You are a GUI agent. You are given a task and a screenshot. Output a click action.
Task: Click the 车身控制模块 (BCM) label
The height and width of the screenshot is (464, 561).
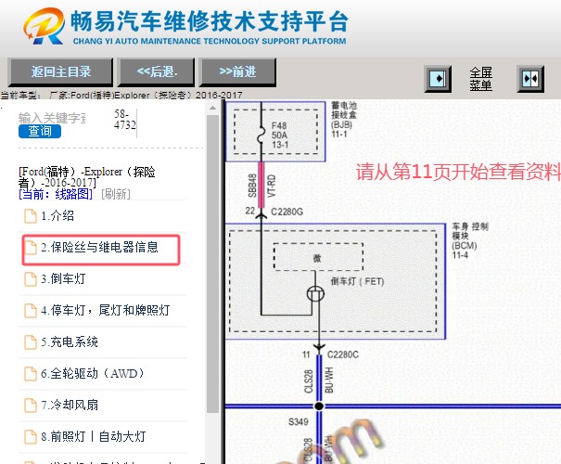click(x=470, y=240)
